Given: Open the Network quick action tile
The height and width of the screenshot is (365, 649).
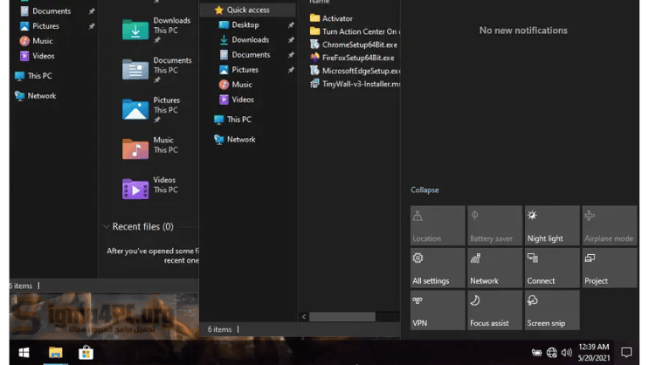Looking at the screenshot, I should (494, 268).
